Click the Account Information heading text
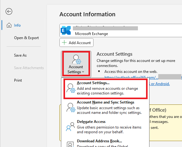182x147 pixels. point(87,14)
